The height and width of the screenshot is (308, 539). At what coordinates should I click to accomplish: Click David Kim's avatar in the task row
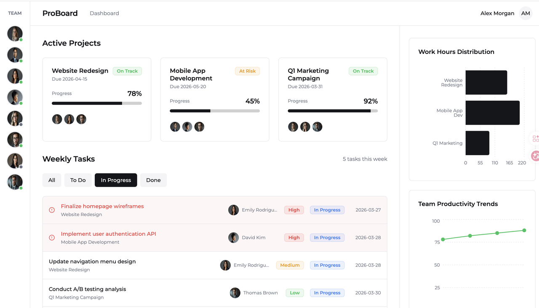233,238
